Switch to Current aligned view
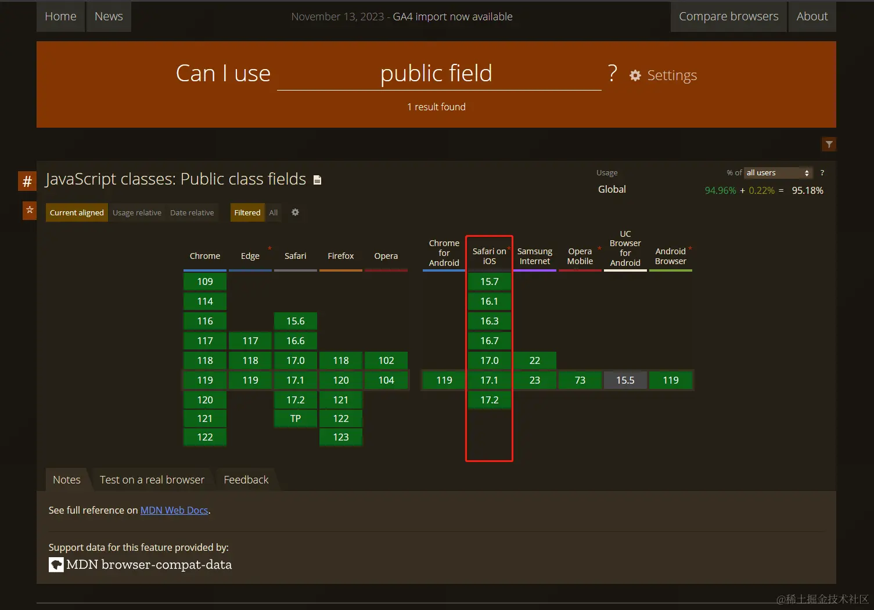874x610 pixels. (77, 212)
